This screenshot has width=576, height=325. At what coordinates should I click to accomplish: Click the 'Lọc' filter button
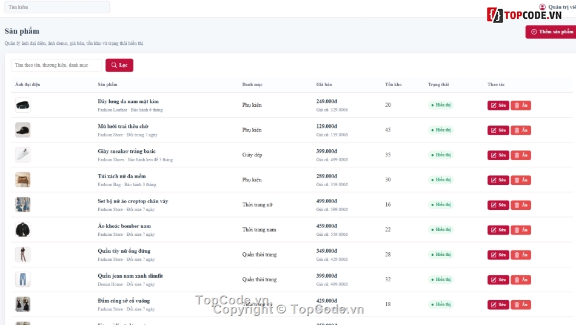point(119,65)
